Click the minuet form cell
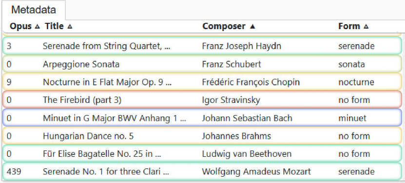The image size is (405, 183). (x=352, y=118)
